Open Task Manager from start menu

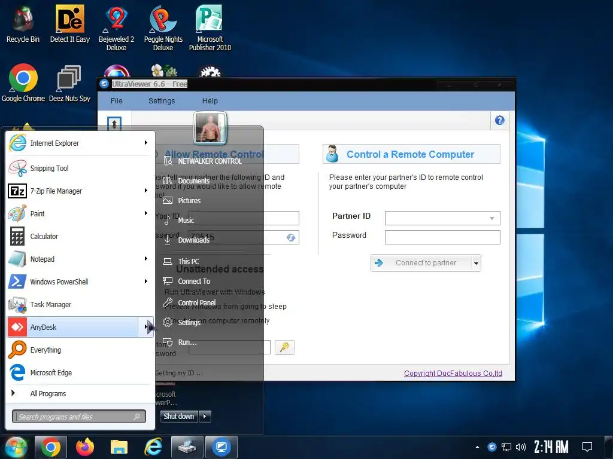coord(80,304)
